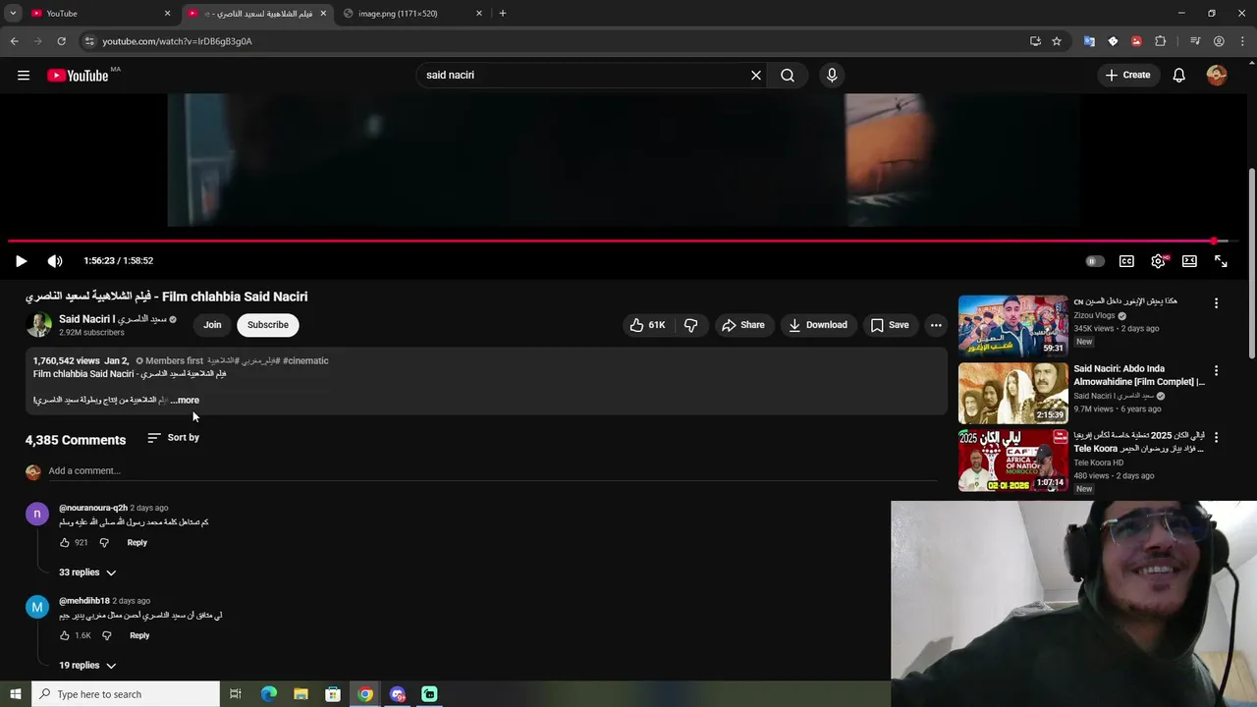Open the notifications bell
1257x707 pixels.
coord(1179,76)
